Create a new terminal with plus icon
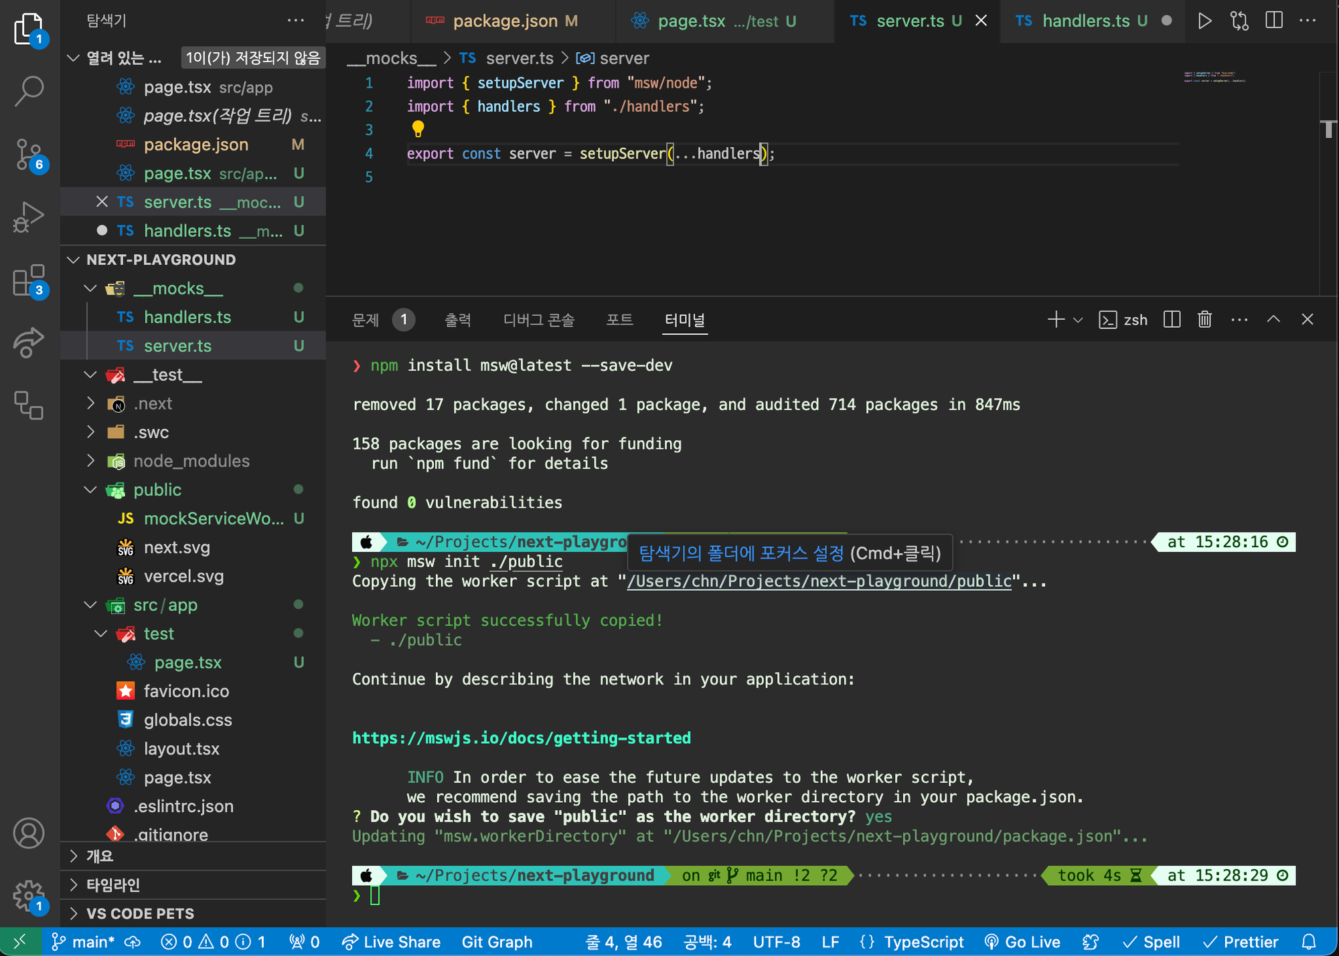The width and height of the screenshot is (1339, 956). [1055, 320]
